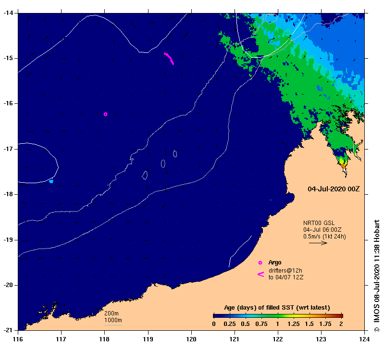This screenshot has width=384, height=350.
Task: Click the Argo legend circle symbol
Action: 260,263
